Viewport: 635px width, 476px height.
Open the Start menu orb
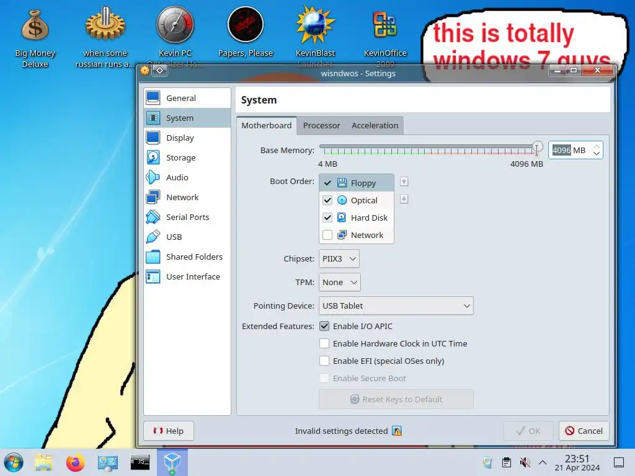pyautogui.click(x=14, y=462)
